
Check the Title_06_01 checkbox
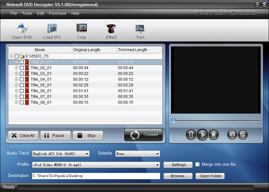click(x=22, y=91)
